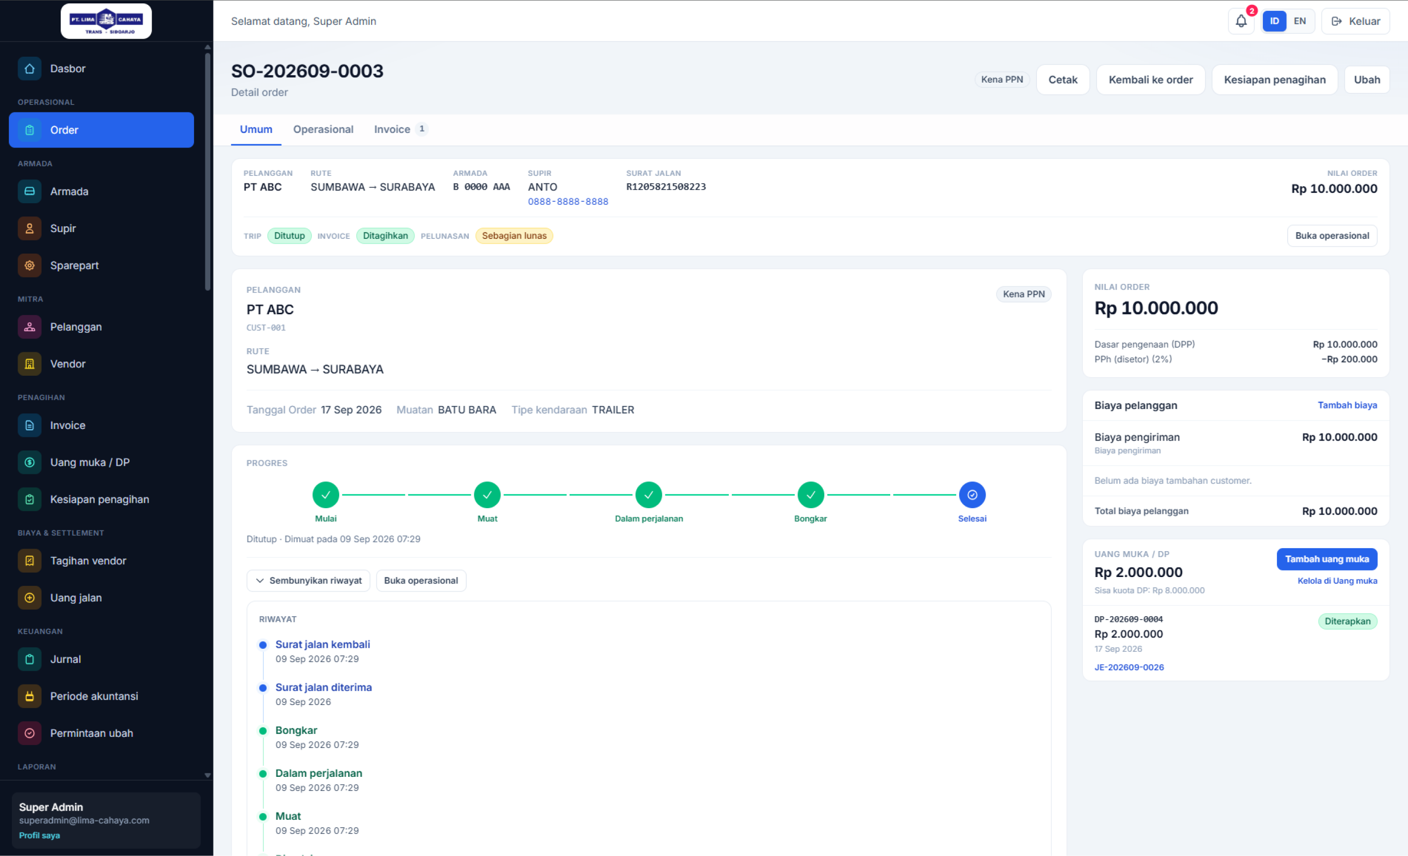Click Kembali ke order button
Screen dimensions: 1408x856
1151,80
